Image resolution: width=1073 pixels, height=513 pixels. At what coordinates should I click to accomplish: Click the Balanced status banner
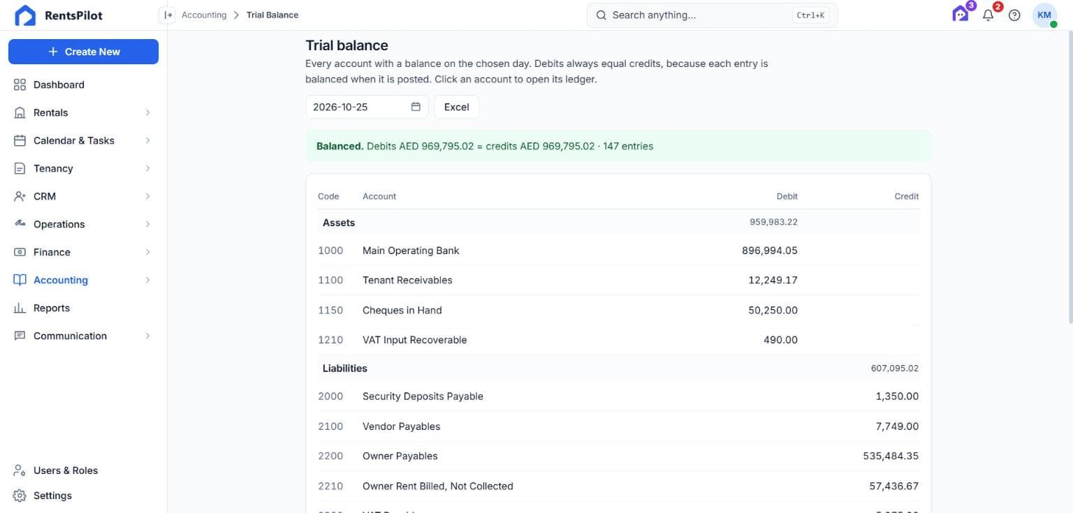(x=618, y=146)
